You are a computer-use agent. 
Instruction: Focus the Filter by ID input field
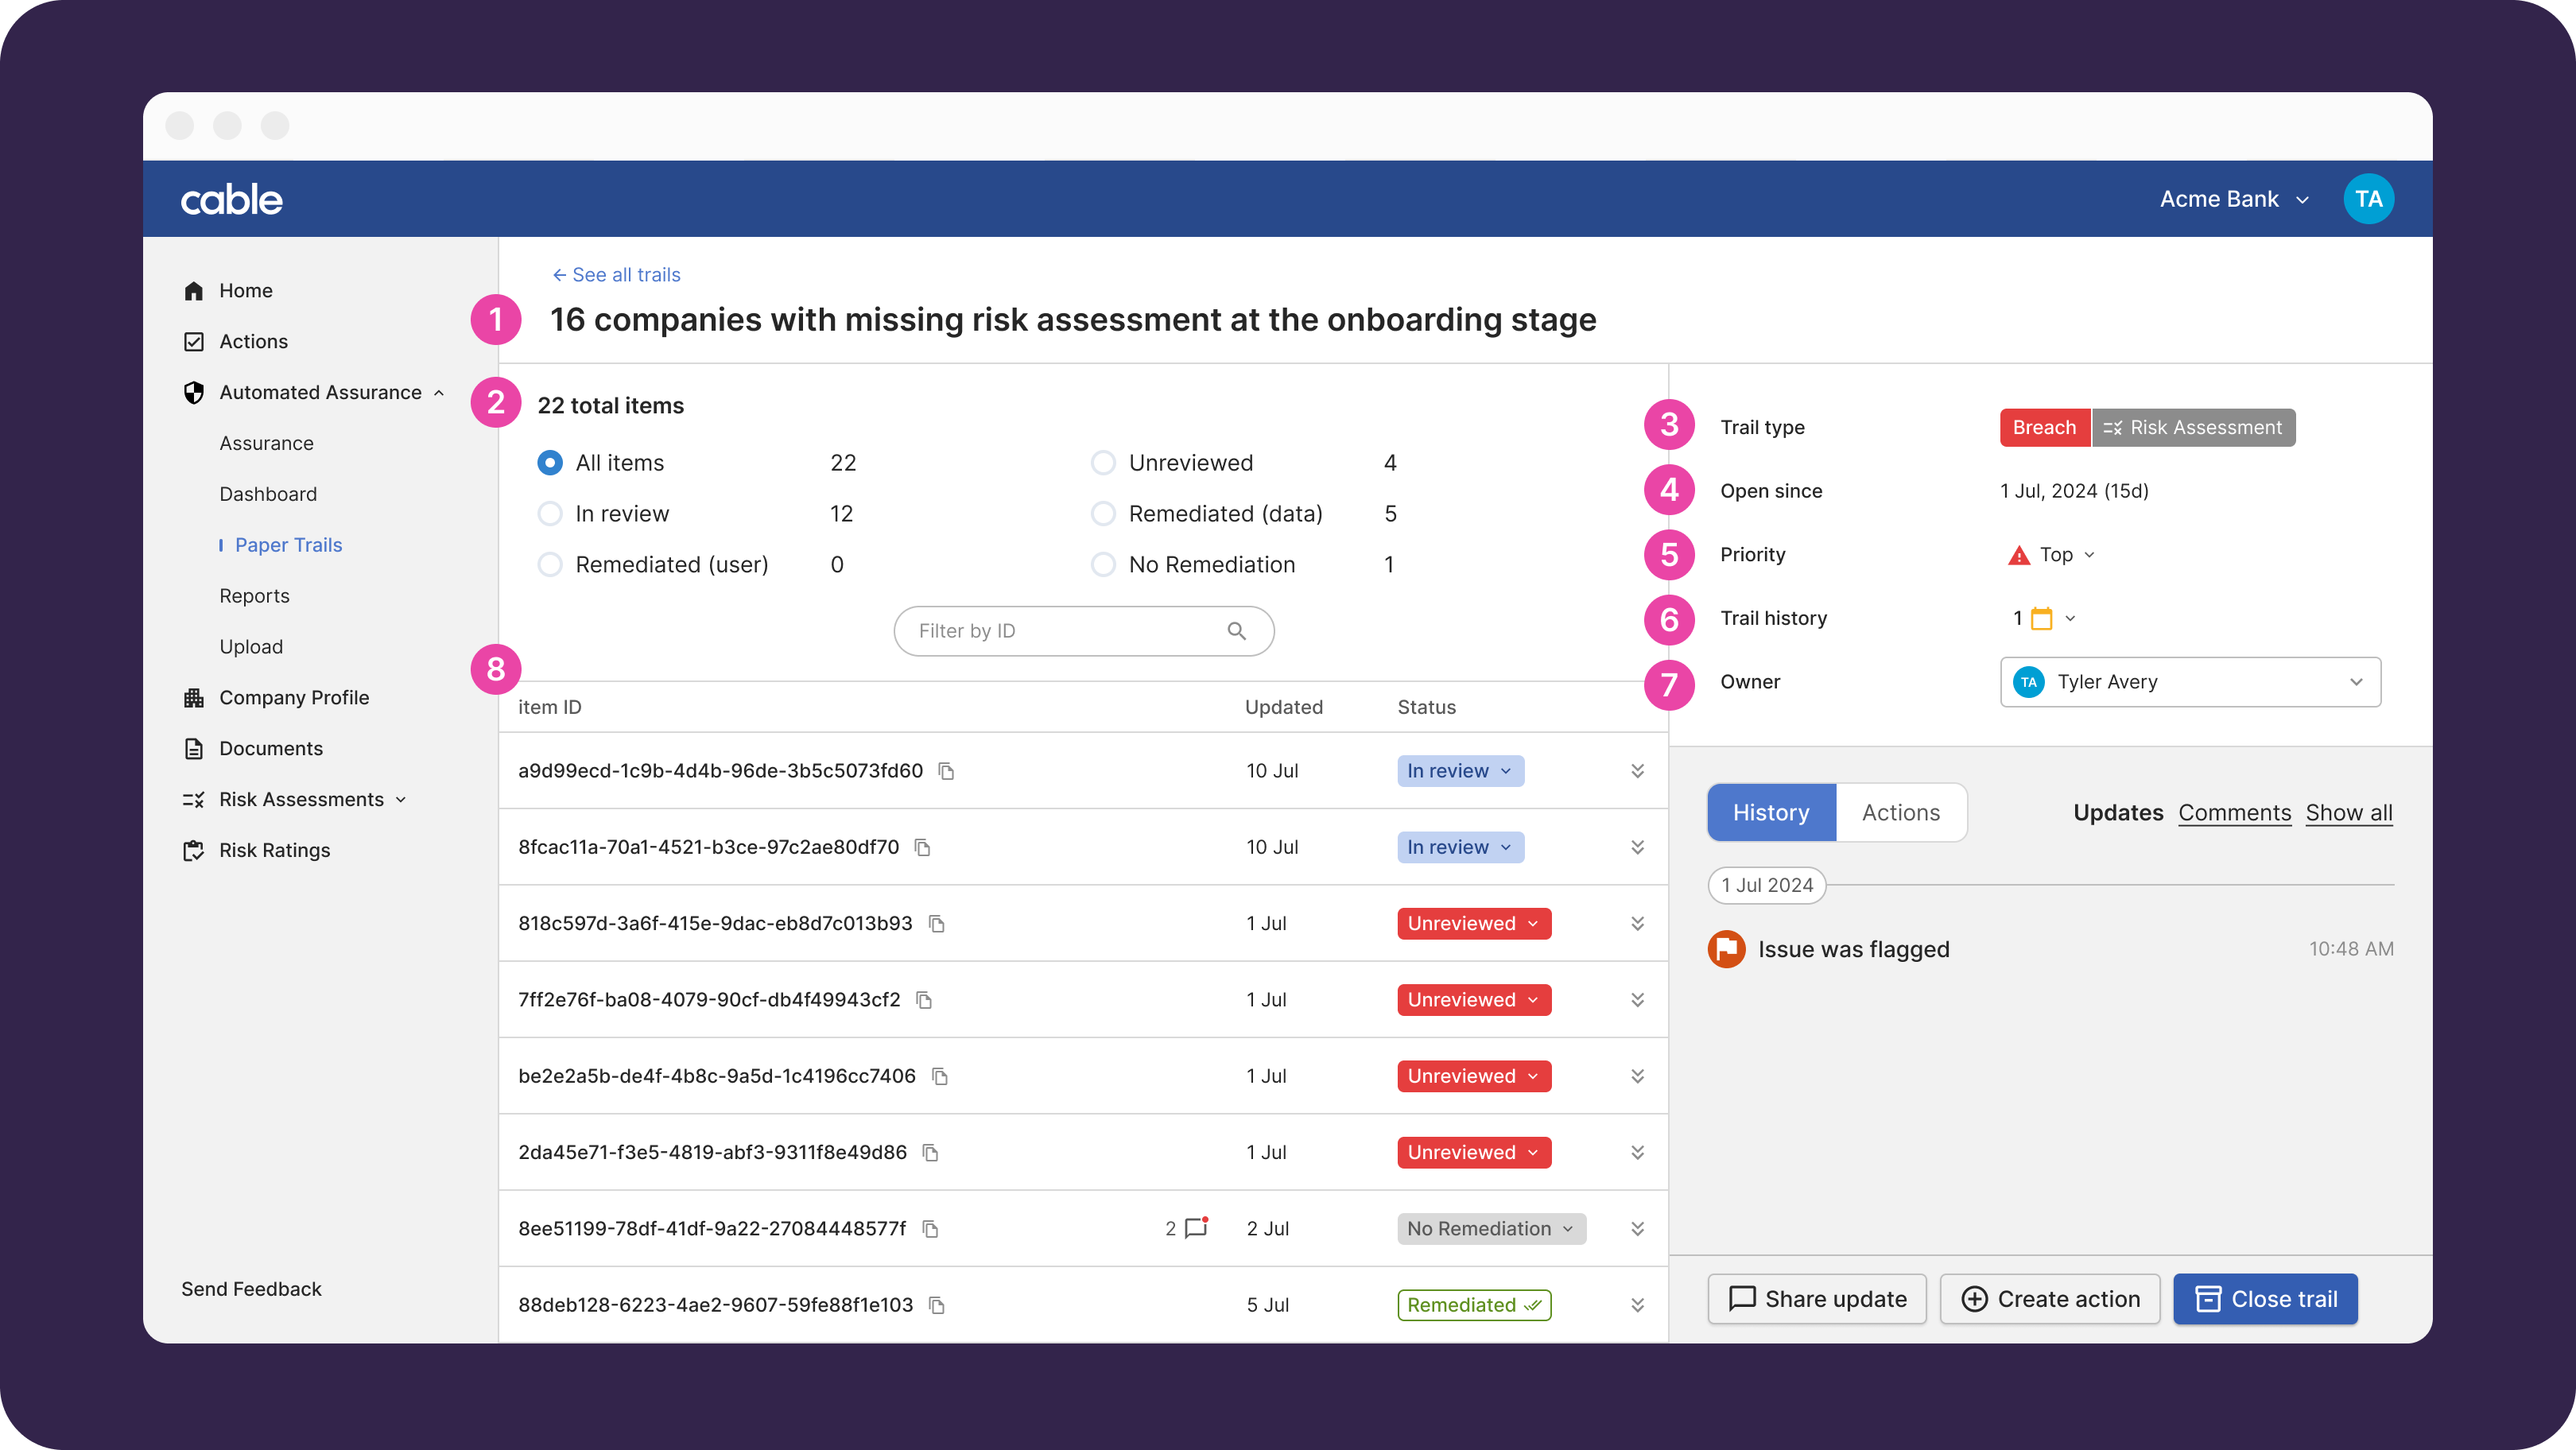point(1060,631)
